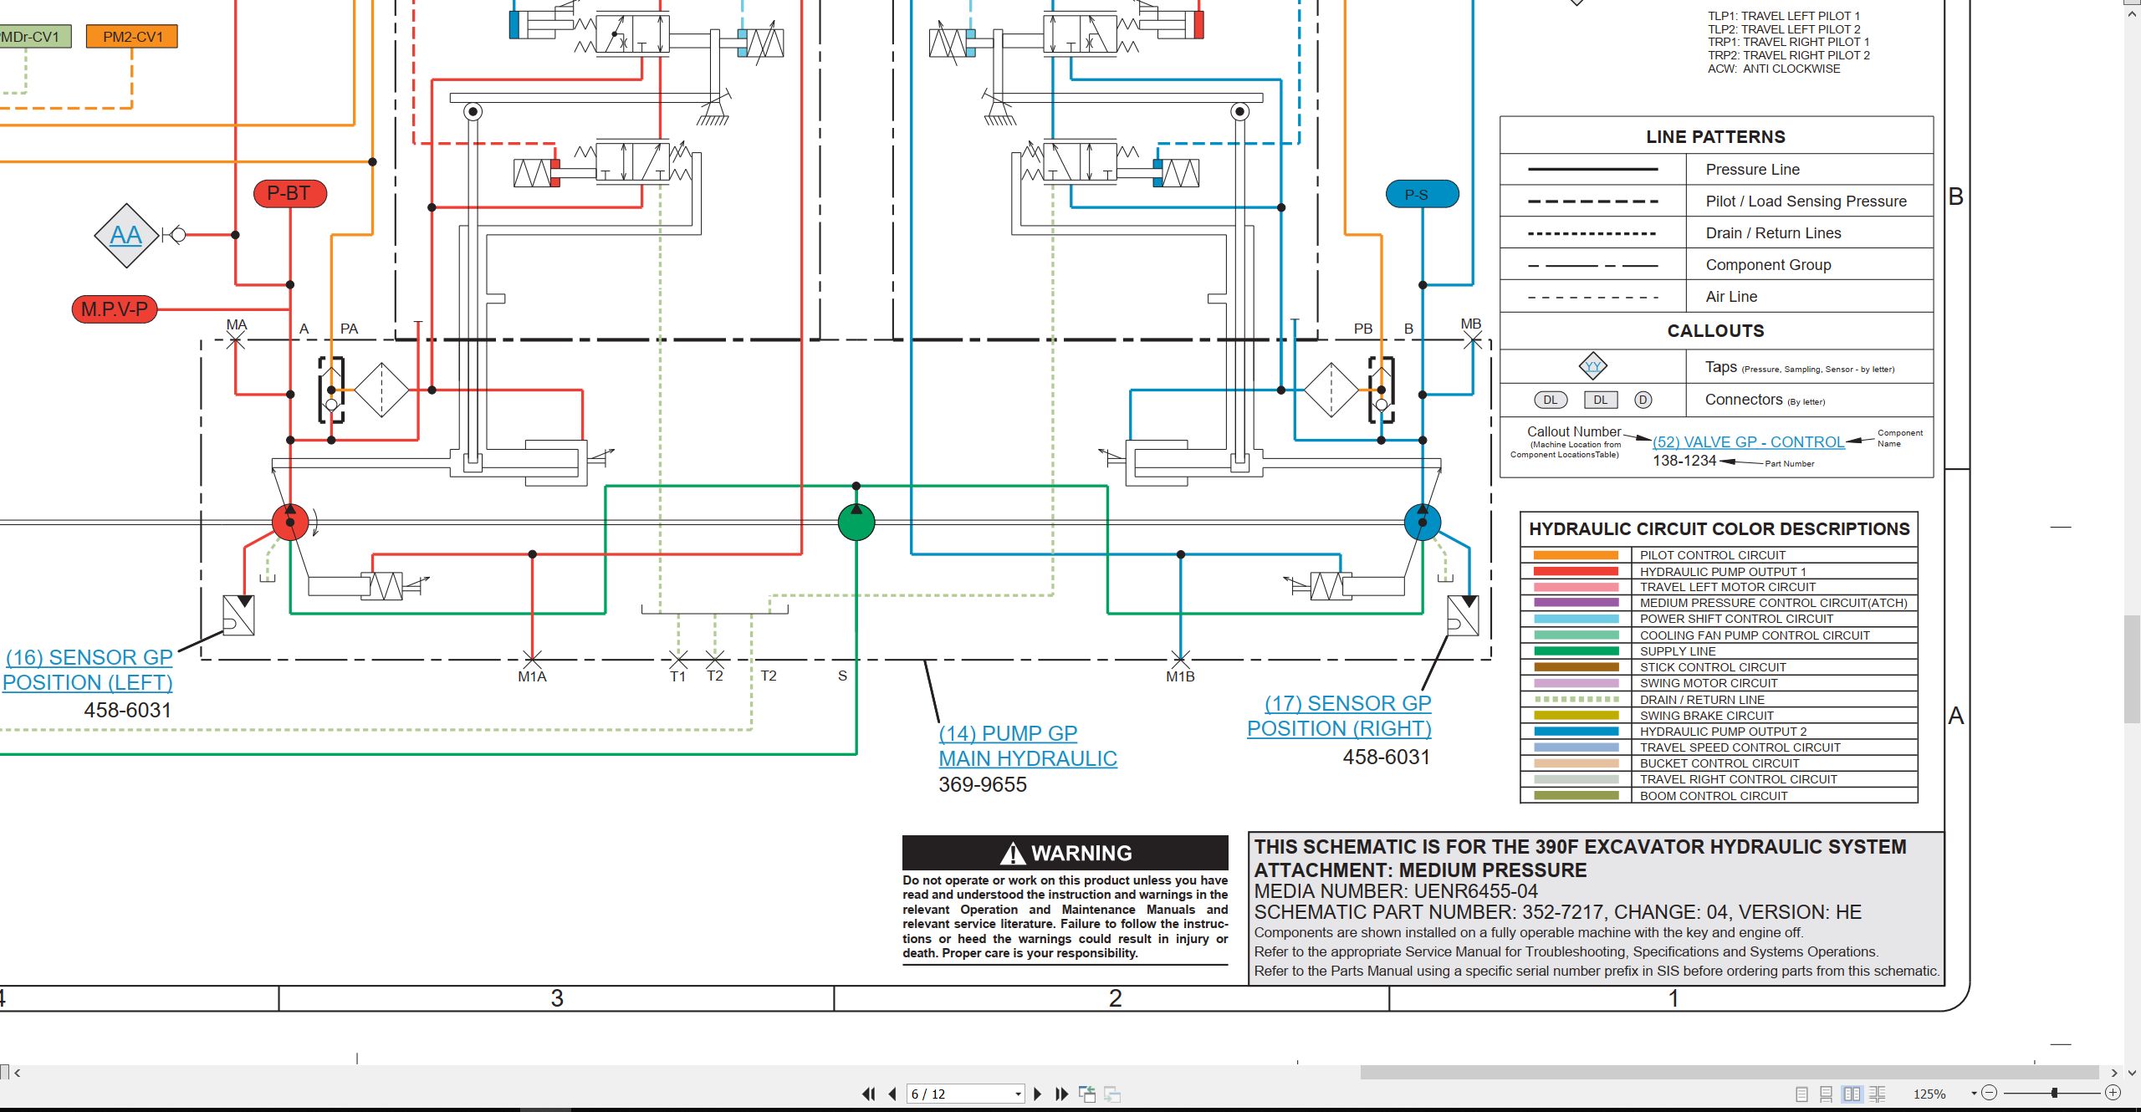Click the M1A port label

[532, 676]
